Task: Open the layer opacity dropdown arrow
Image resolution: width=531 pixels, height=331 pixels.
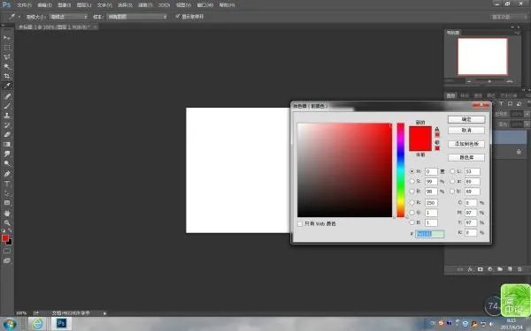Action: click(x=527, y=114)
